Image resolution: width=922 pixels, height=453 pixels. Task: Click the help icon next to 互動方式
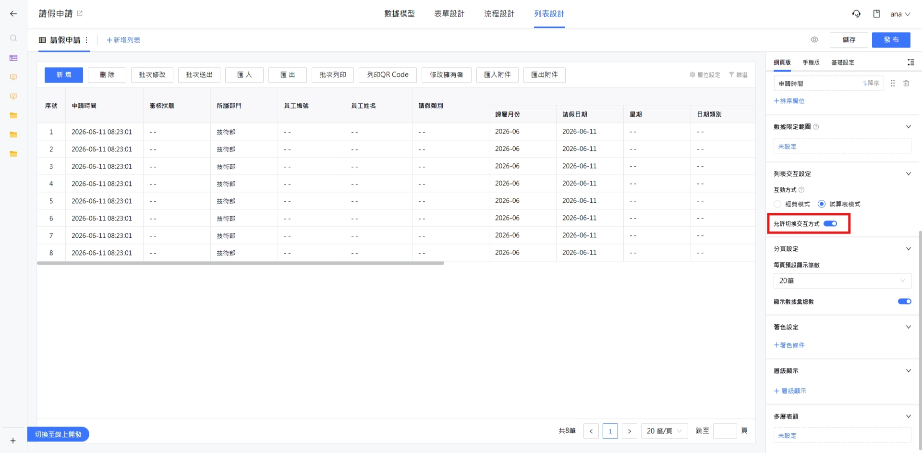coord(801,190)
